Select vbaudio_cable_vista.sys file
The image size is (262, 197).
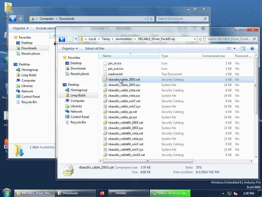(178, 96)
